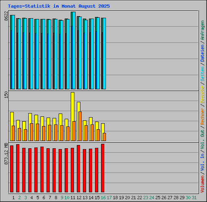Viewport: 207px width, 202px height.
Task: Click day label 11 on the x-axis
Action: (73, 198)
